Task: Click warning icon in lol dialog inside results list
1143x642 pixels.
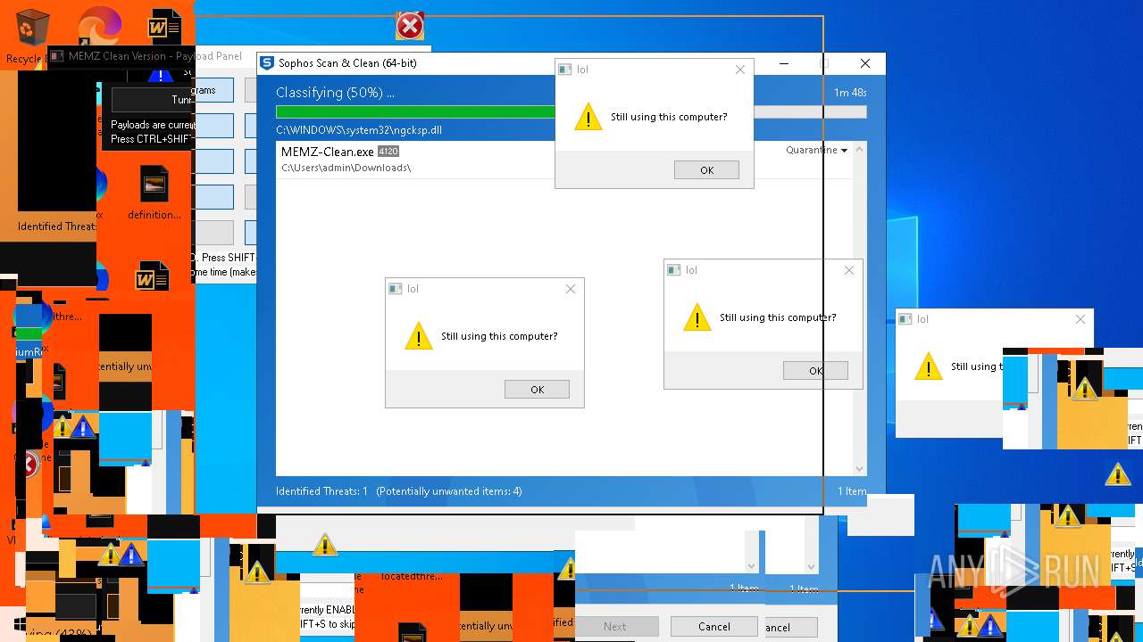Action: (x=419, y=336)
